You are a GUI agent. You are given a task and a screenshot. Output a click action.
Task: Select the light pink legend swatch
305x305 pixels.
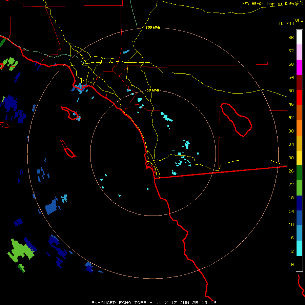click(299, 52)
